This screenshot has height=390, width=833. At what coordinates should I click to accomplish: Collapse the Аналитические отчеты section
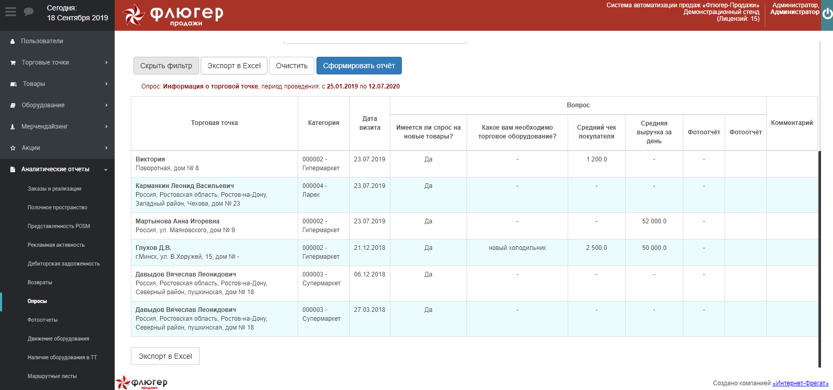tap(106, 169)
